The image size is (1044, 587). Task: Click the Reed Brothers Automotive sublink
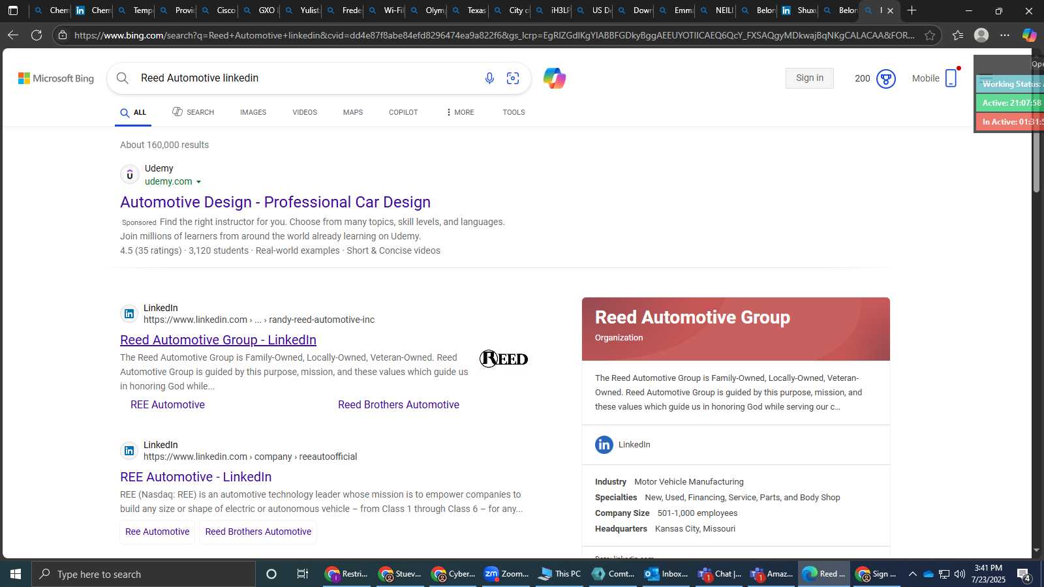[x=399, y=405]
